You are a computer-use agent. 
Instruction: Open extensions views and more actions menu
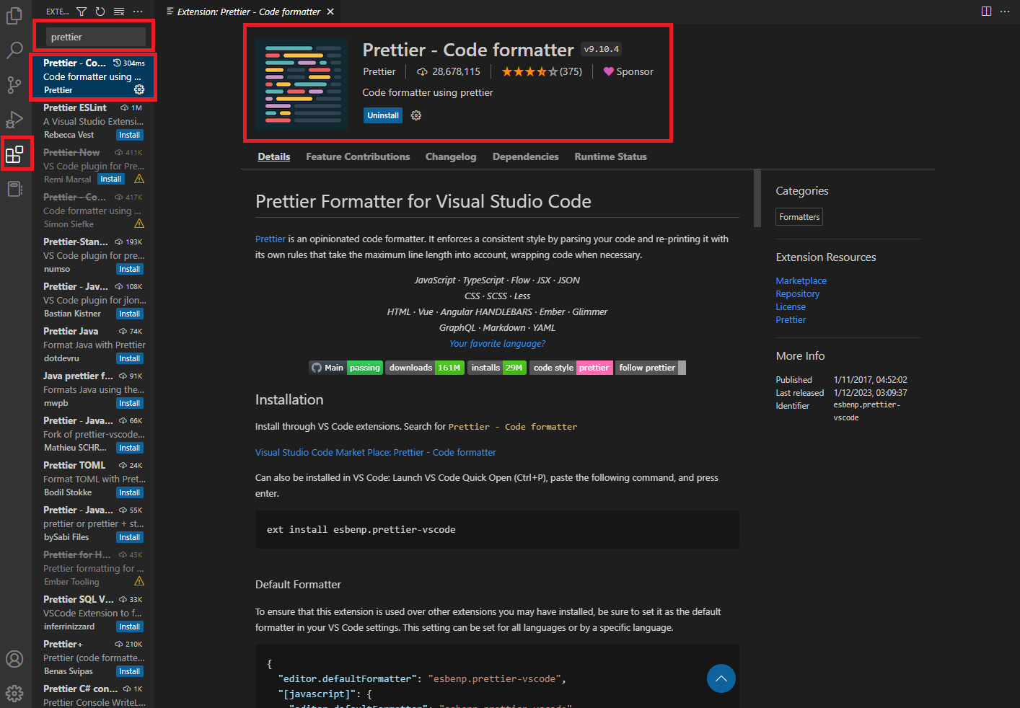138,12
